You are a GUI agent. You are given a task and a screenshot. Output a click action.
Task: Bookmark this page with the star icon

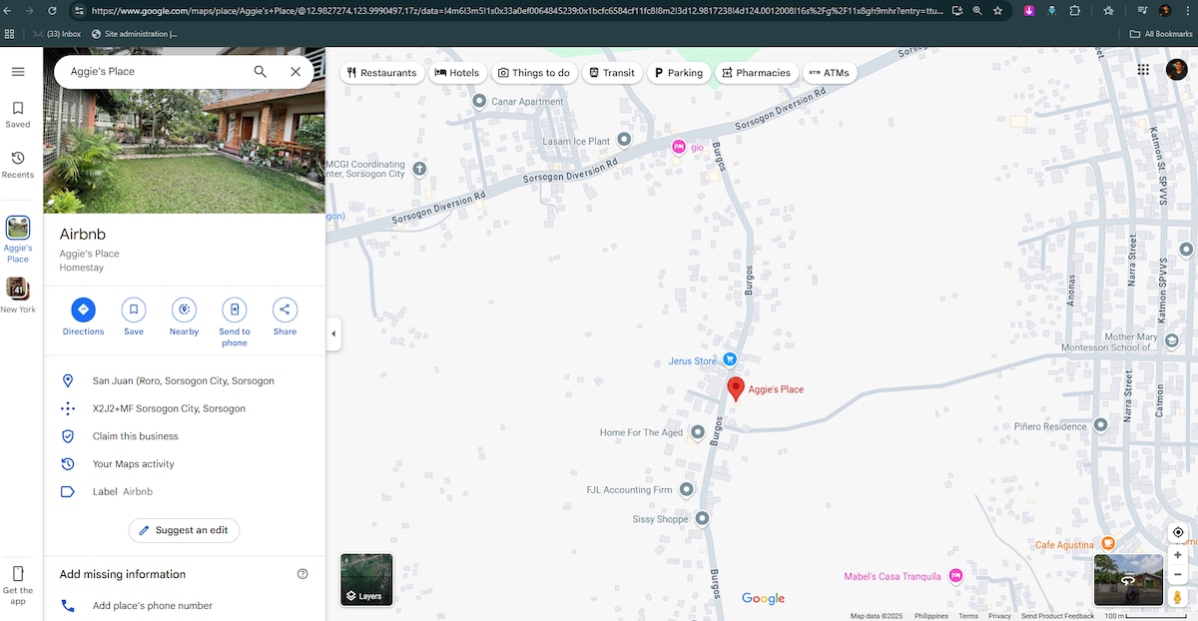997,10
